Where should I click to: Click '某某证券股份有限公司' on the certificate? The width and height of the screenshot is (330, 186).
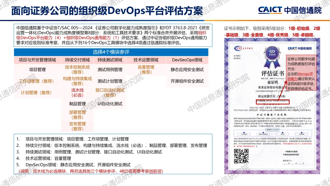point(272,87)
